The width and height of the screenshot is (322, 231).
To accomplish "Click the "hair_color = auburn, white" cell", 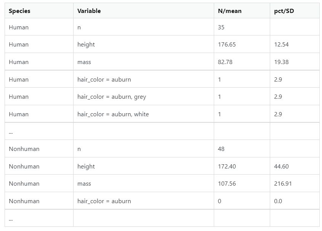I will pos(113,114).
